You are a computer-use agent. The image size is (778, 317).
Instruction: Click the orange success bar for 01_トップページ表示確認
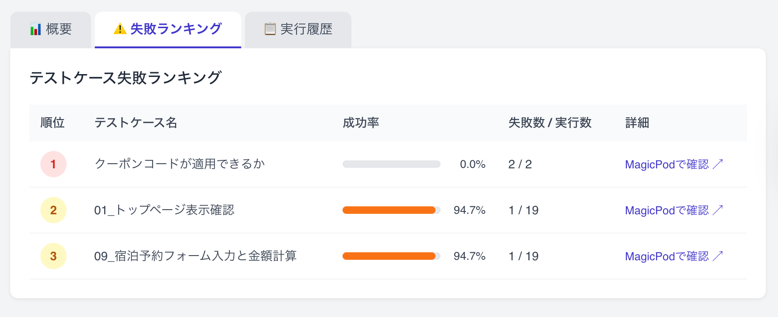[x=391, y=210]
